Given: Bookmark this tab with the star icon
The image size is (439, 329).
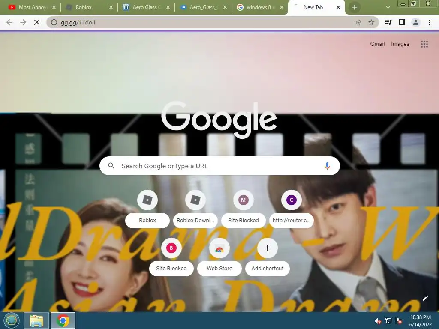Looking at the screenshot, I should click(371, 22).
